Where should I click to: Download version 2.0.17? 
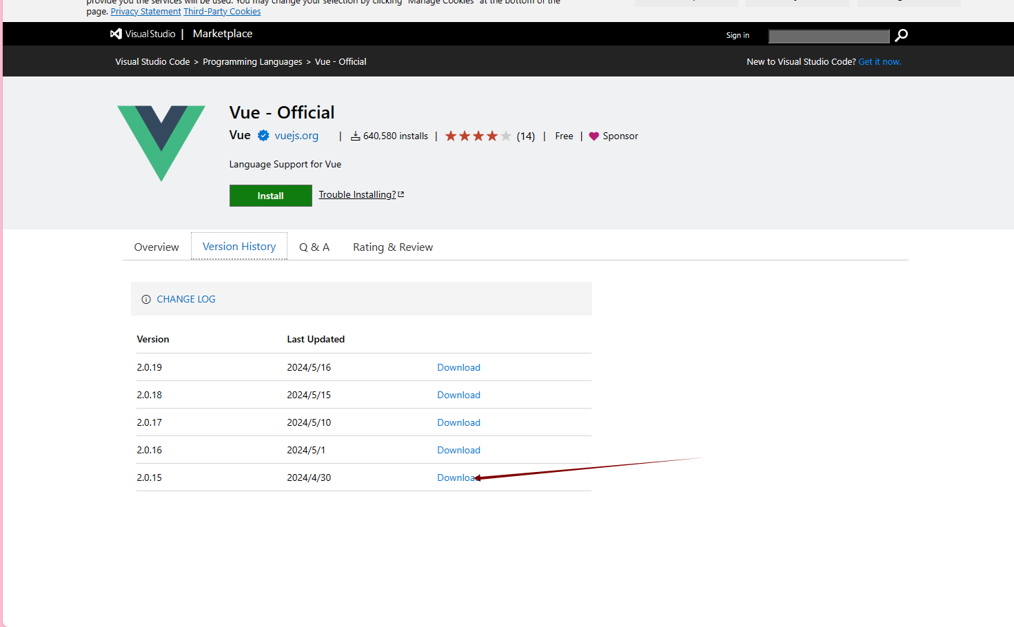pyautogui.click(x=458, y=422)
